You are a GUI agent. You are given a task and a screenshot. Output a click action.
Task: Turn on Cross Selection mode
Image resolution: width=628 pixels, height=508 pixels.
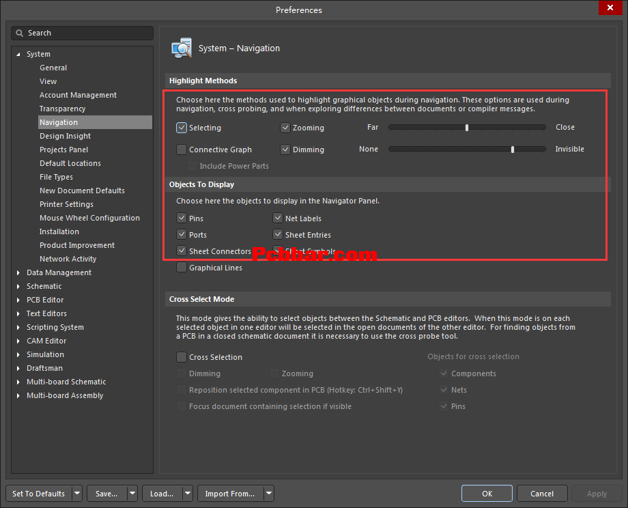[182, 357]
